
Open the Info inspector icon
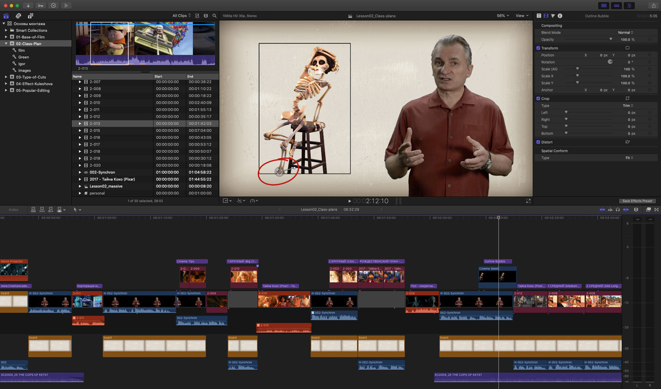click(560, 16)
